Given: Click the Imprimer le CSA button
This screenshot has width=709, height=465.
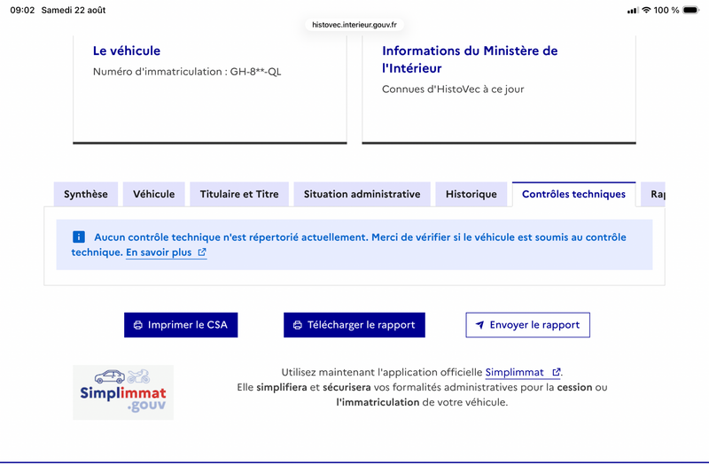Looking at the screenshot, I should 181,325.
